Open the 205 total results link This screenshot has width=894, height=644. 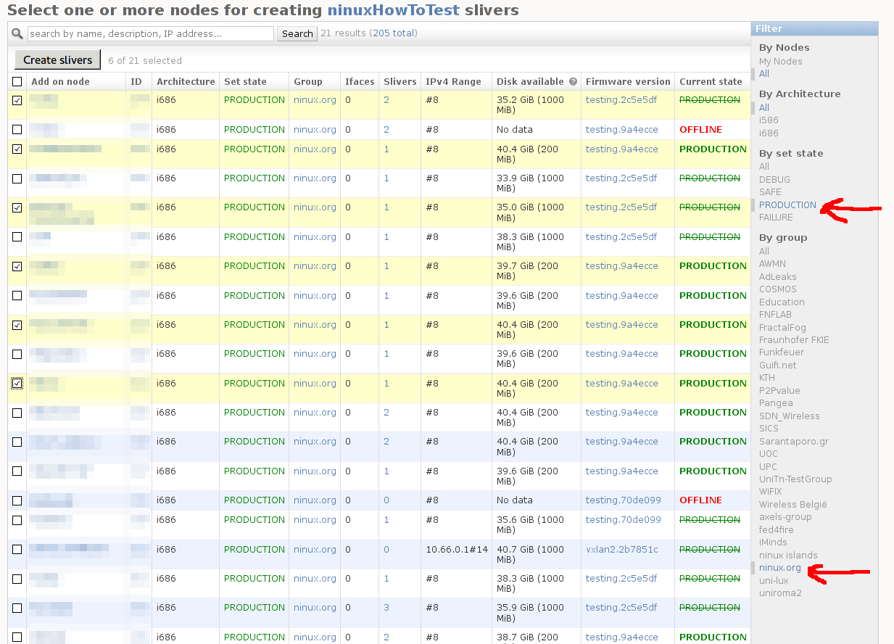(393, 33)
